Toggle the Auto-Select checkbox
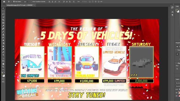The width and height of the screenshot is (180, 101). coord(14,2)
